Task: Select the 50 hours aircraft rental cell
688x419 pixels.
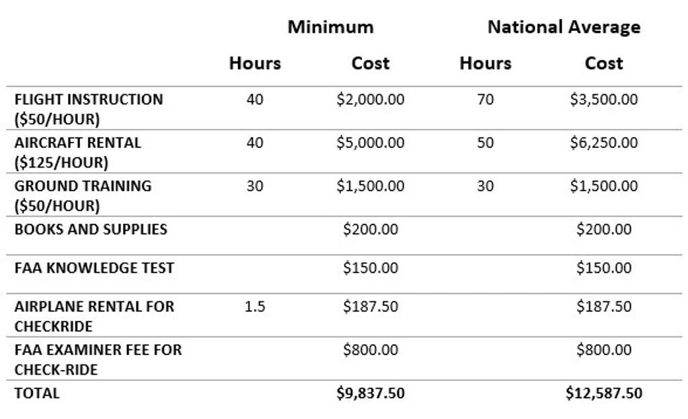Action: pos(485,143)
